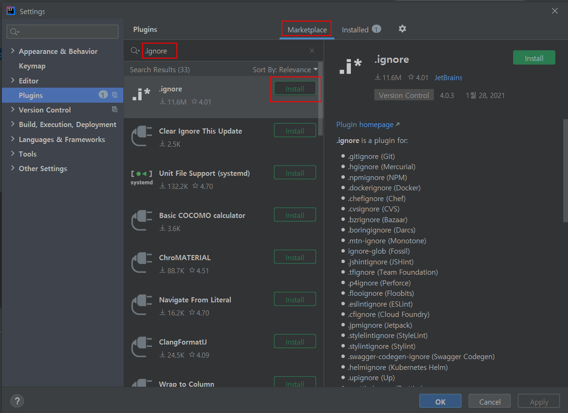
Task: Install Navigate From Literal plugin
Action: click(x=295, y=300)
